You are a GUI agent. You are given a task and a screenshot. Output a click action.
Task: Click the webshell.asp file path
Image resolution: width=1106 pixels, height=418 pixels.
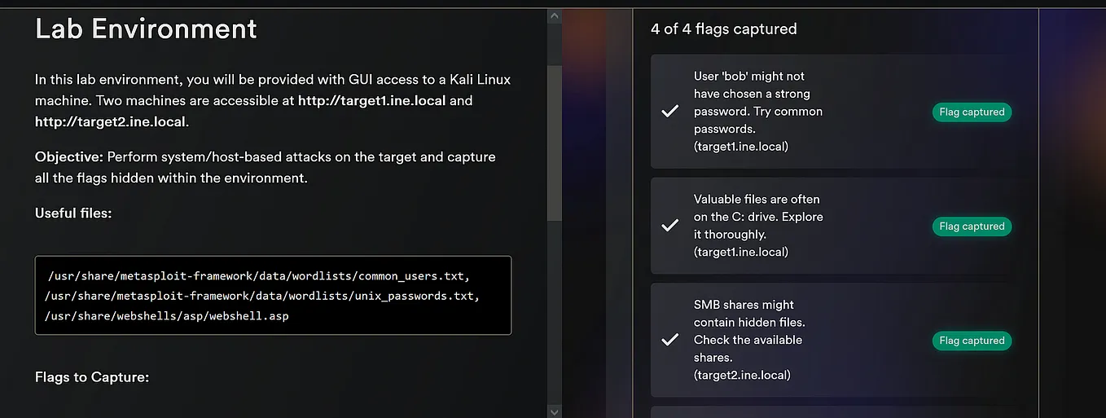pyautogui.click(x=167, y=315)
